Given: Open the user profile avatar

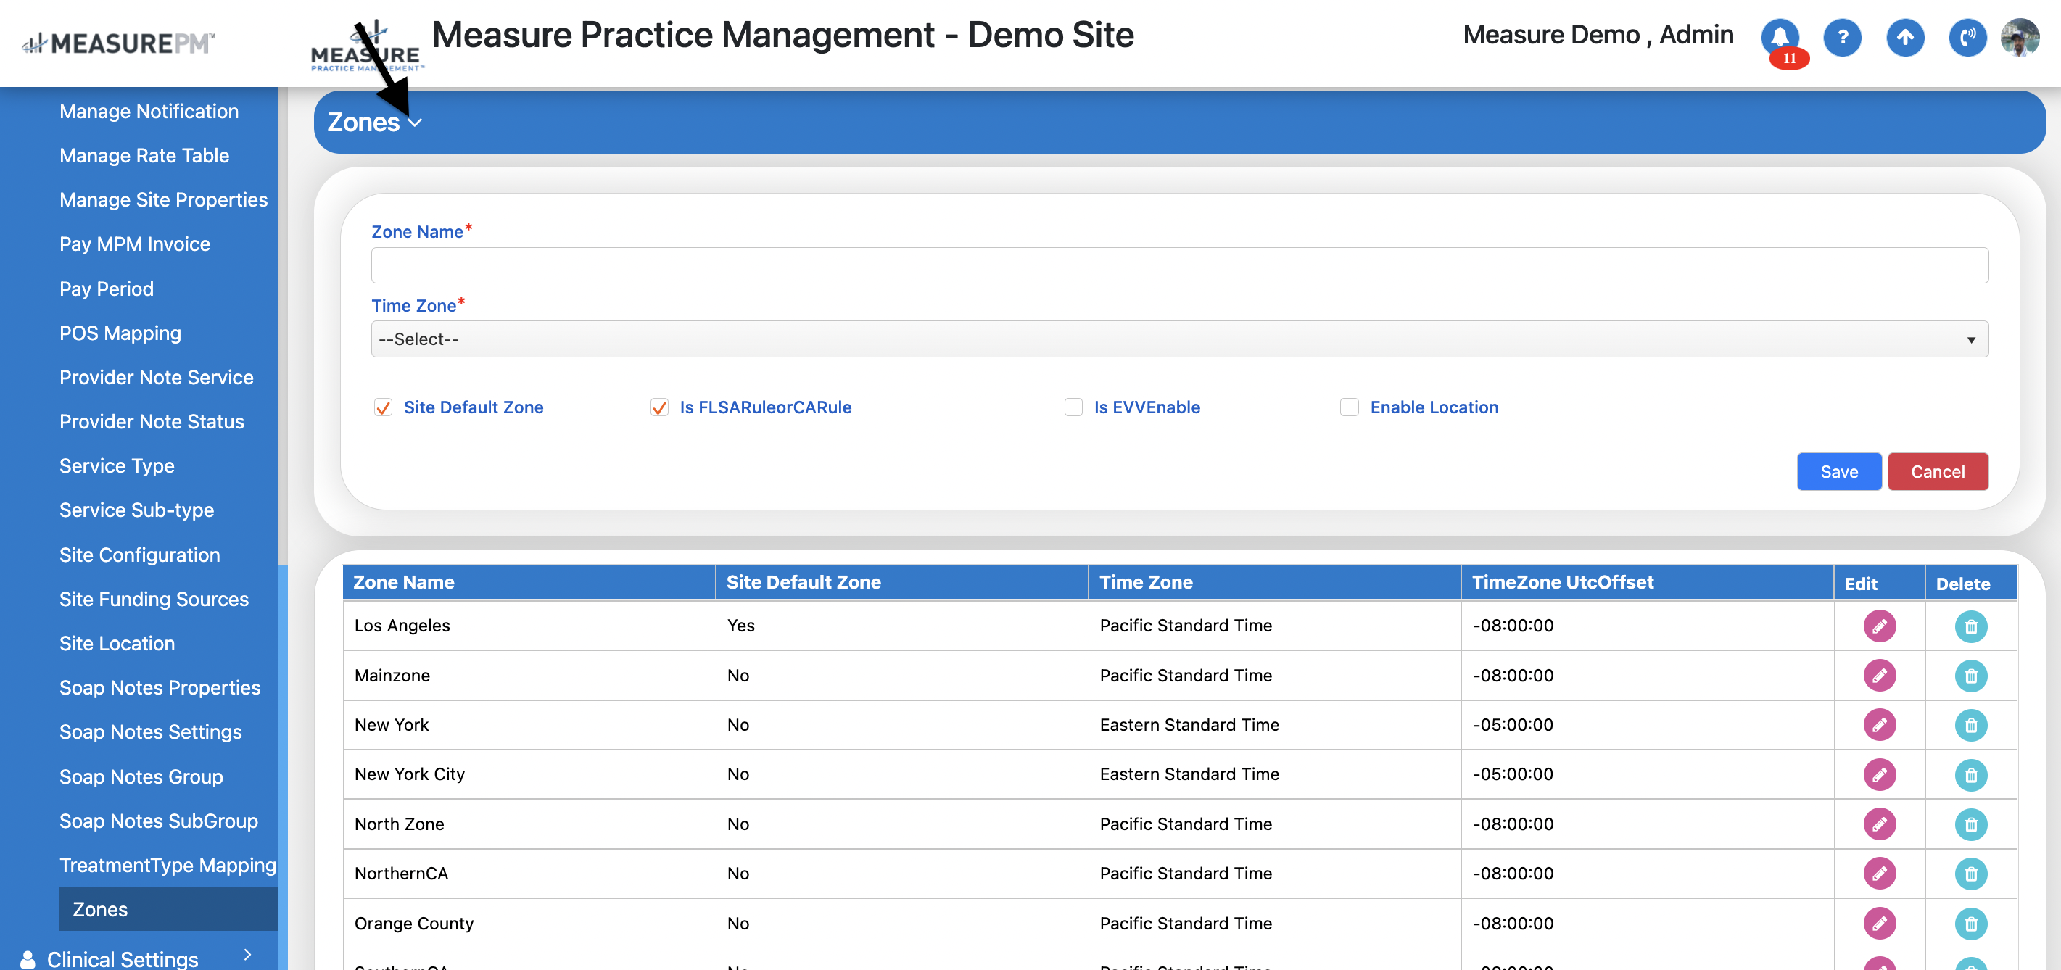Looking at the screenshot, I should 2020,37.
